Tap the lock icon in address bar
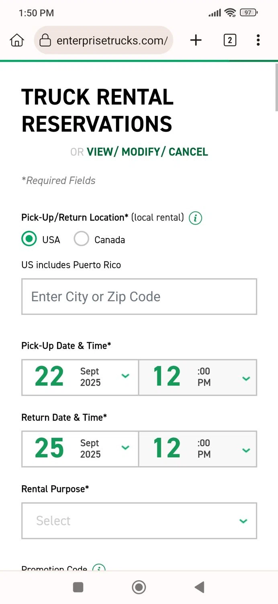The height and width of the screenshot is (604, 278). coord(45,40)
